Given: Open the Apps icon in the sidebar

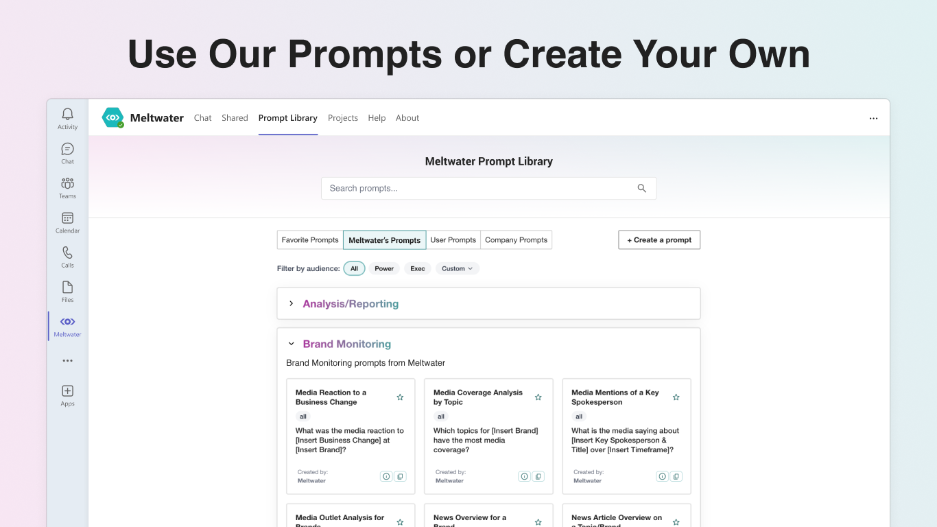Looking at the screenshot, I should click(67, 393).
